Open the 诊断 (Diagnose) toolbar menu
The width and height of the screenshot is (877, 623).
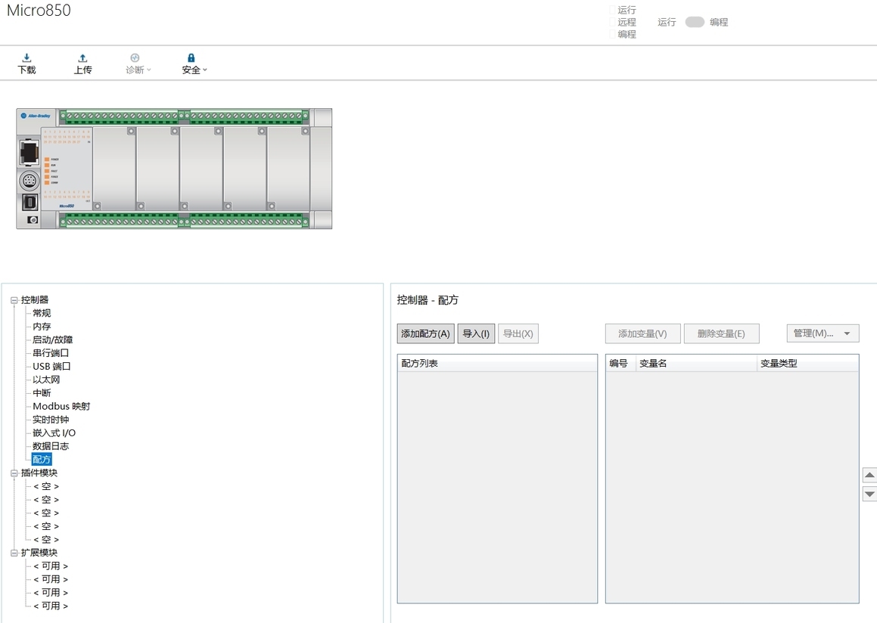click(x=138, y=64)
